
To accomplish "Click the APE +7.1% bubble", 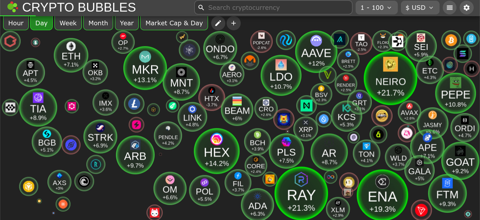I will click(x=427, y=147).
